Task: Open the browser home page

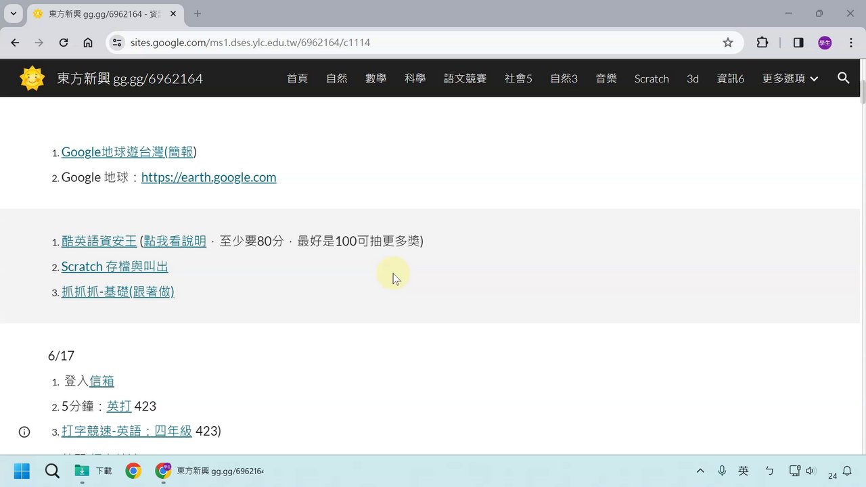Action: pos(88,43)
